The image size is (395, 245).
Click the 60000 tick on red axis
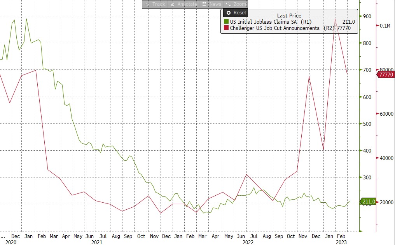click(387, 114)
